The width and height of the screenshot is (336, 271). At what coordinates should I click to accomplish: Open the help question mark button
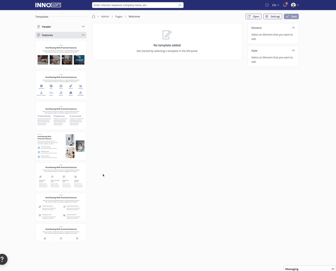tap(2, 259)
